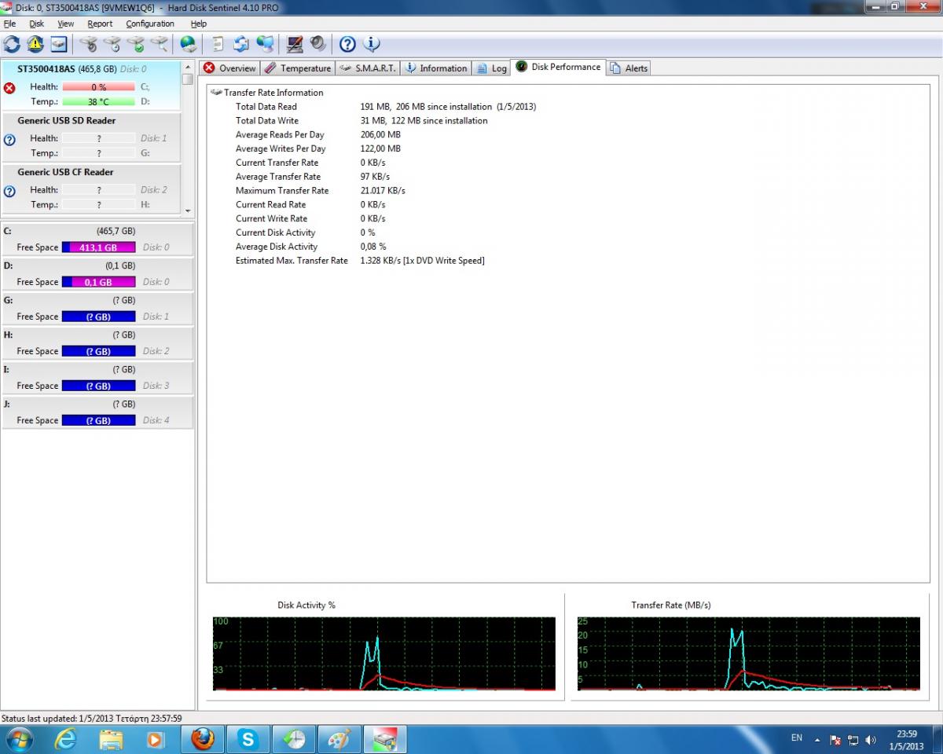The height and width of the screenshot is (754, 943).
Task: Click the unknown status icon of Generic USB CF Reader
Action: tap(9, 191)
